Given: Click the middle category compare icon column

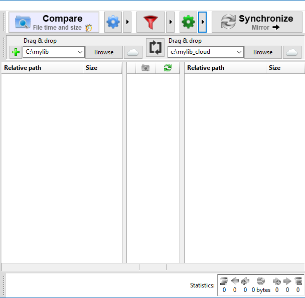Looking at the screenshot, I should pyautogui.click(x=145, y=68).
